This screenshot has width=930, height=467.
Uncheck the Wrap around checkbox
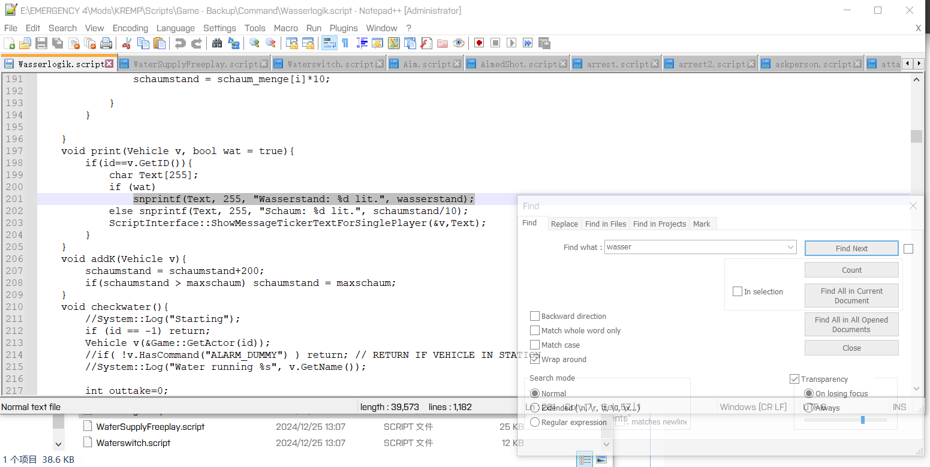coord(535,359)
